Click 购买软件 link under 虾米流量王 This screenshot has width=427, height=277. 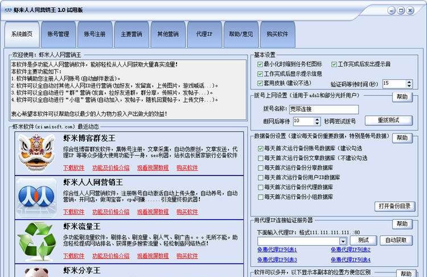click(x=187, y=256)
